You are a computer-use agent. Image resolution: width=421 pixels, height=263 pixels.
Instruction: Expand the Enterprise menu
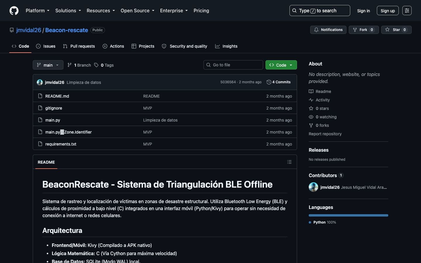[174, 11]
